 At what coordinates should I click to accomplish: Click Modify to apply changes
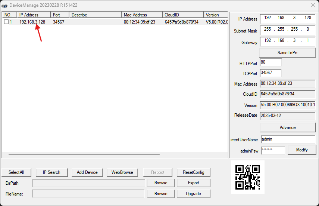(302, 150)
